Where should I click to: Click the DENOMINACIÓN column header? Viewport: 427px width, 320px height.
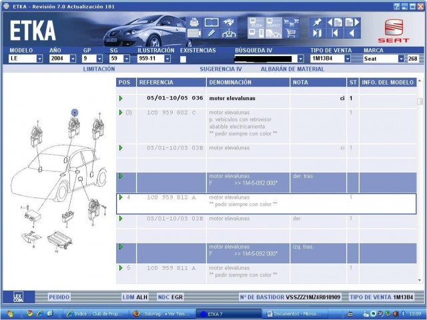(248, 83)
